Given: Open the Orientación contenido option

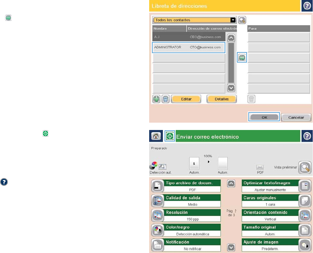Looking at the screenshot, I should 270,216.
